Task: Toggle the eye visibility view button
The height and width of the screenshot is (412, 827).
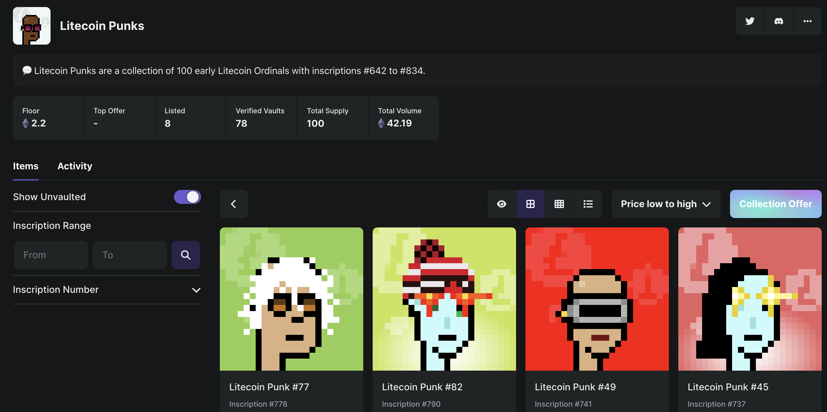Action: 501,204
